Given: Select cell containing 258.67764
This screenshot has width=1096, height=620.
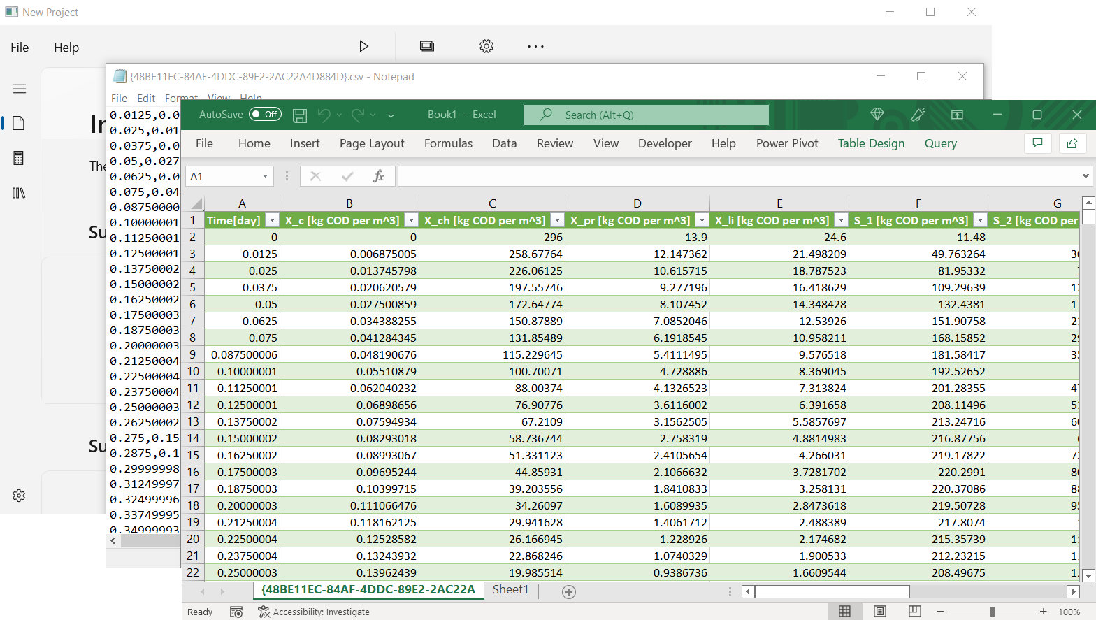Looking at the screenshot, I should click(x=493, y=254).
